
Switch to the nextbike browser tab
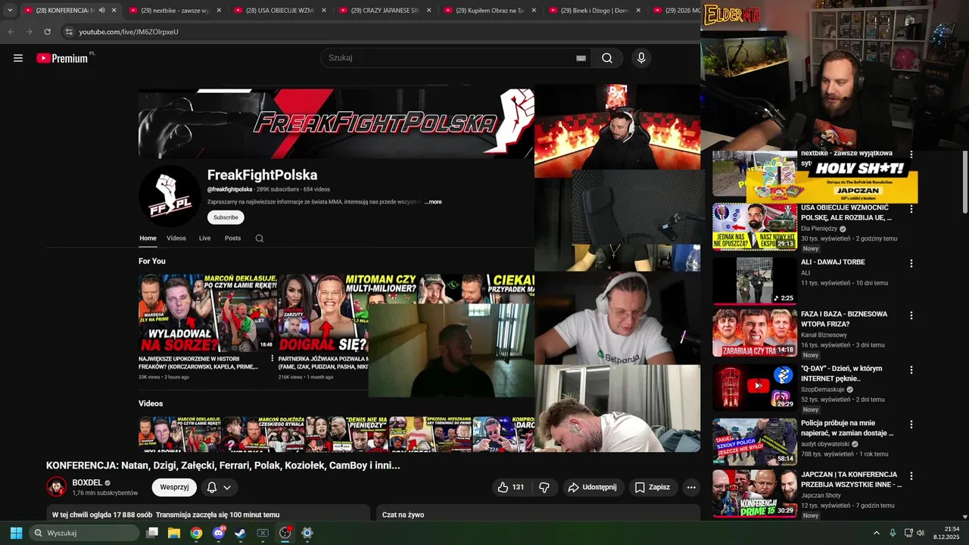point(174,11)
